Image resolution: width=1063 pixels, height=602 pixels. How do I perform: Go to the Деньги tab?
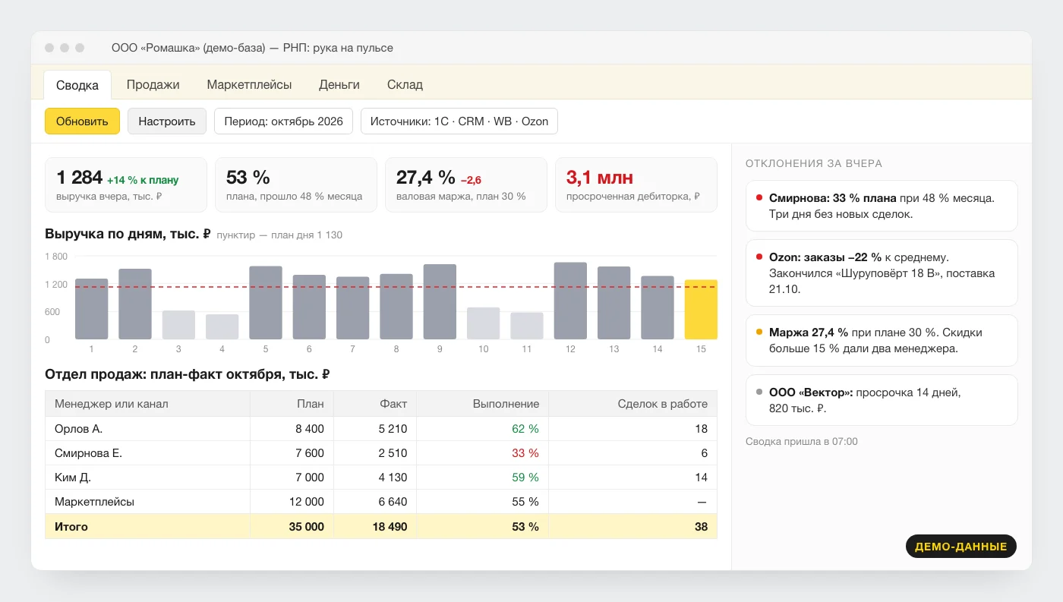click(339, 84)
